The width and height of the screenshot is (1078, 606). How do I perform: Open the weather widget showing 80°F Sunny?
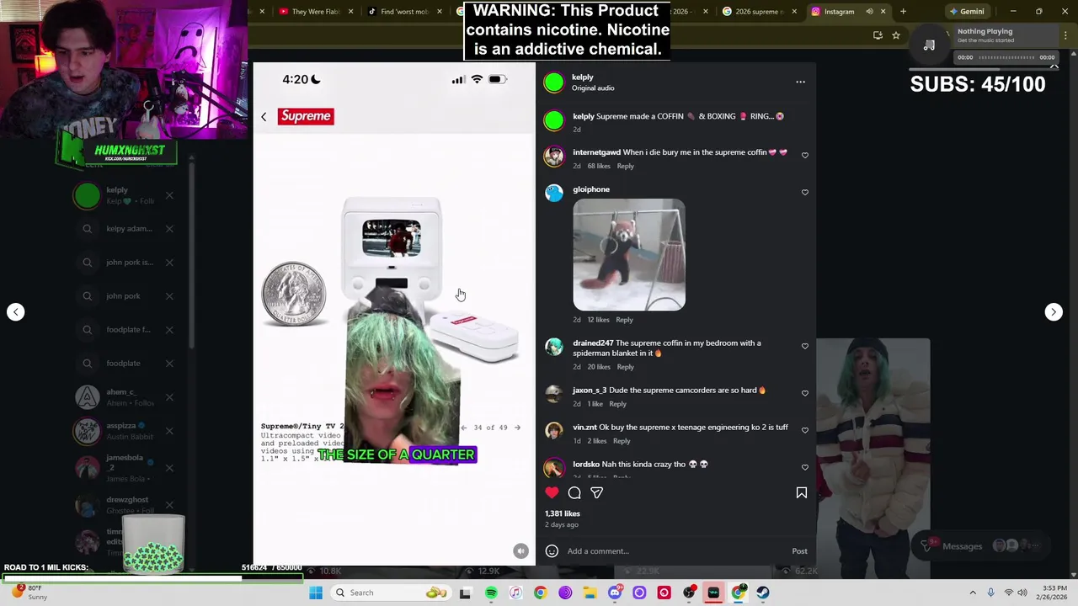30,593
